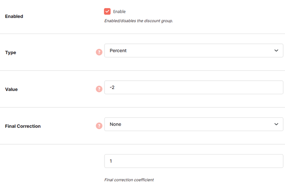Click the help icon beside Type
Image resolution: width=285 pixels, height=191 pixels.
pyautogui.click(x=99, y=52)
